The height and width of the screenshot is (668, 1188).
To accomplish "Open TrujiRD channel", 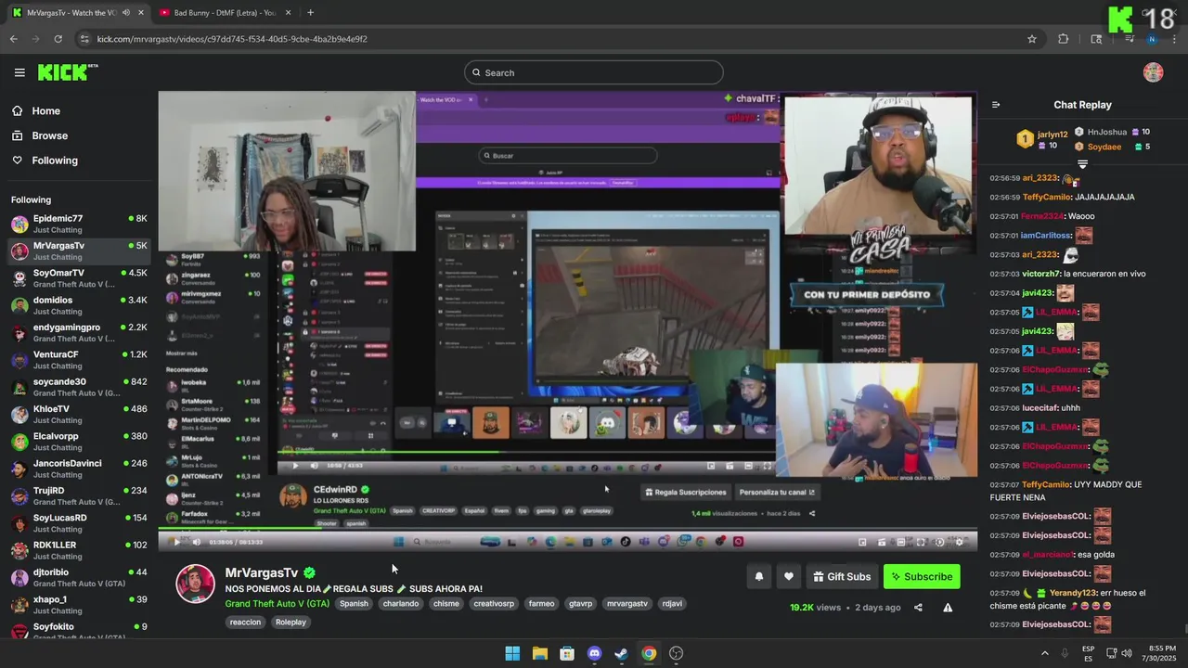I will tap(79, 495).
